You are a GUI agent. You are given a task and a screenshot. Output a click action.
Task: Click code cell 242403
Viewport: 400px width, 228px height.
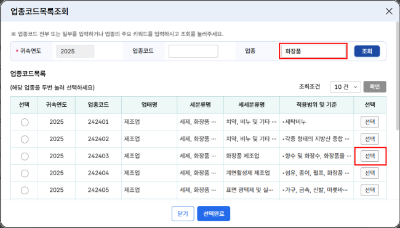(98, 156)
